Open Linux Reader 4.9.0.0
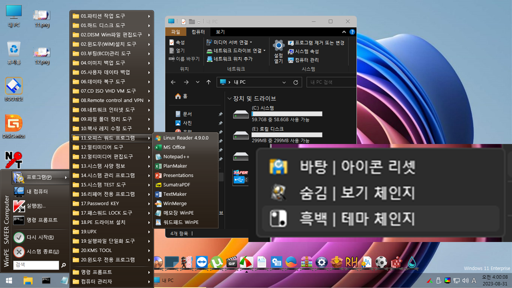Viewport: 512px width, 288px height. click(x=186, y=138)
